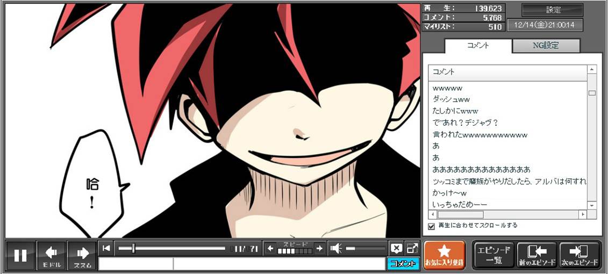Click the ススム forward arrow button

[x=82, y=256]
